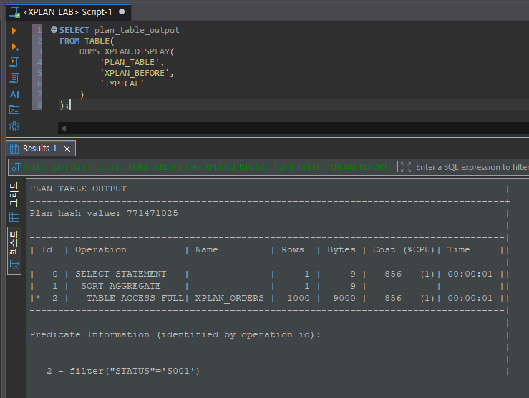
Task: Open the AI assistant icon
Action: point(14,94)
